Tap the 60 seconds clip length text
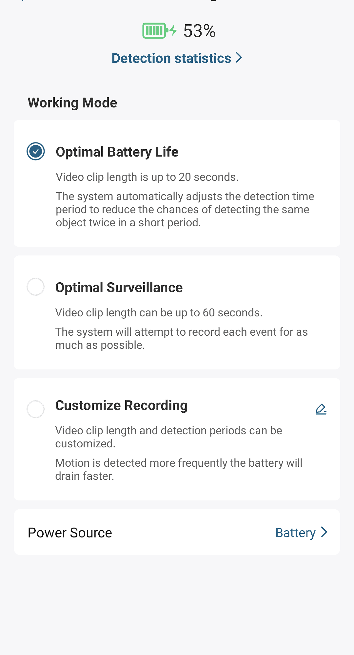Viewport: 354px width, 655px height. click(x=159, y=313)
